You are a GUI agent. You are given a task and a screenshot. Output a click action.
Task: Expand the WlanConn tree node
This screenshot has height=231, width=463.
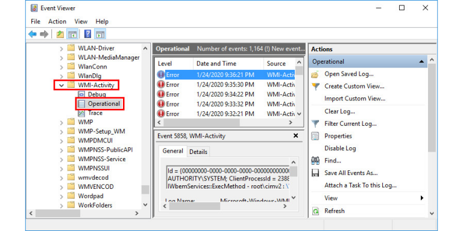pyautogui.click(x=61, y=67)
